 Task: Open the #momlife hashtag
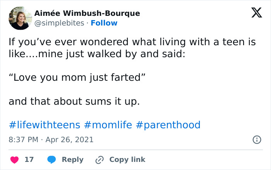tap(108, 125)
